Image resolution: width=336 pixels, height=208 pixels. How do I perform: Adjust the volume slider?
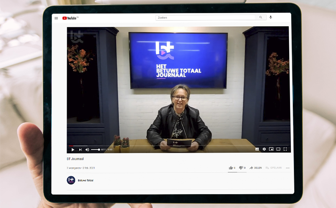96,149
